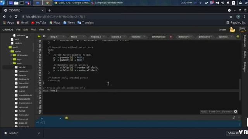Expand keys folder arrow
This screenshot has width=248, height=139.
[11, 59]
